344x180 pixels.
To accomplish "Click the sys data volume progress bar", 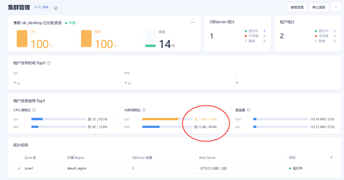I will 281,127.
